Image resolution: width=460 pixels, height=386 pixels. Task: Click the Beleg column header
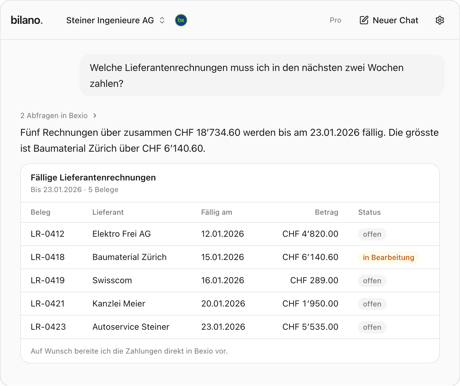[40, 212]
